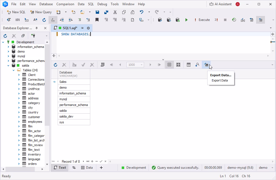Click the database with pencil icon
276x180 pixels.
[160, 20]
